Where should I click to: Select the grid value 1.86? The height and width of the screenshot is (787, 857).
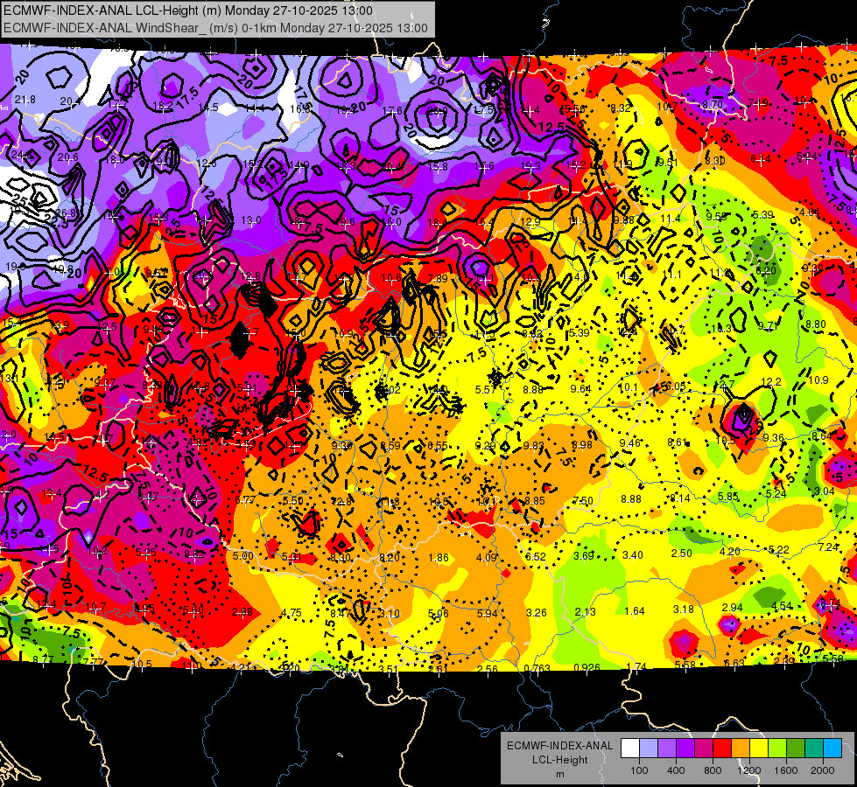439,558
